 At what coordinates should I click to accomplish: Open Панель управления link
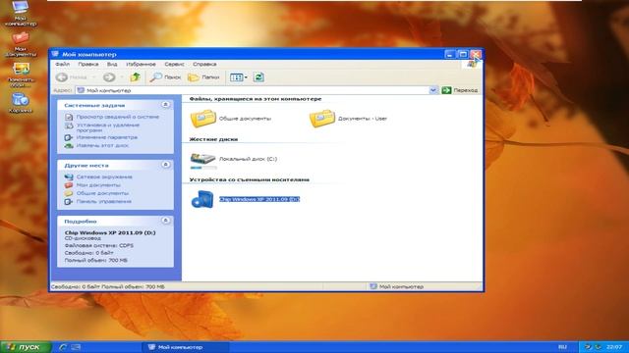104,202
